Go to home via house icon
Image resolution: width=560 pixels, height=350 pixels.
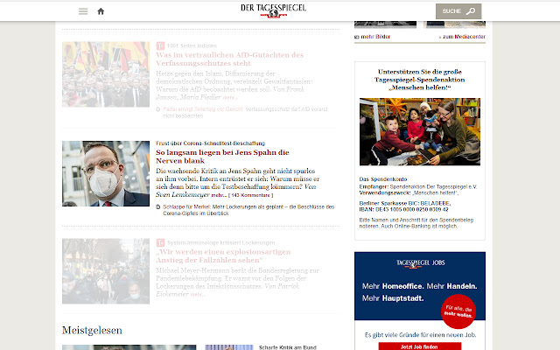click(101, 11)
